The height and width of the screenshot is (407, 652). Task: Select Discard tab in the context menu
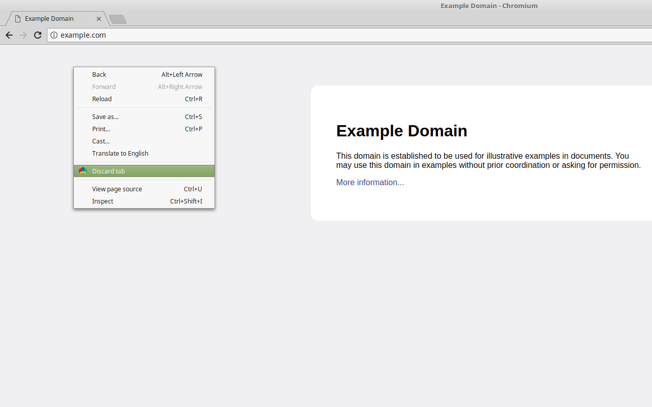click(144, 171)
